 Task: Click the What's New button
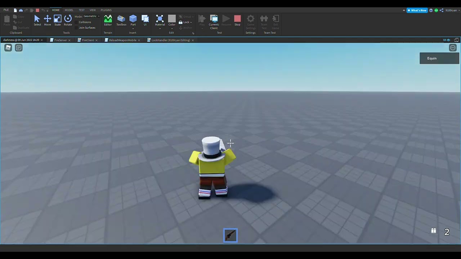pyautogui.click(x=417, y=10)
